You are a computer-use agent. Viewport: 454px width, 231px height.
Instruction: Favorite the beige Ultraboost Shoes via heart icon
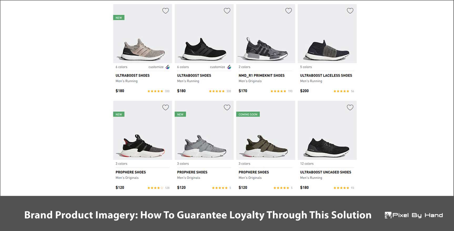tap(165, 11)
